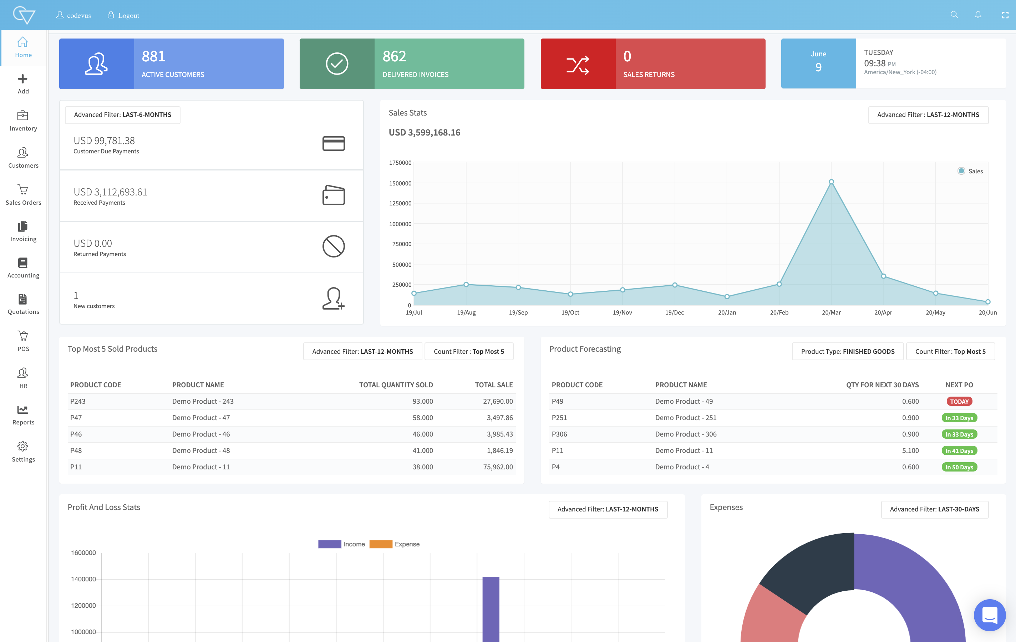Open the search icon in header
1016x642 pixels.
tap(954, 15)
